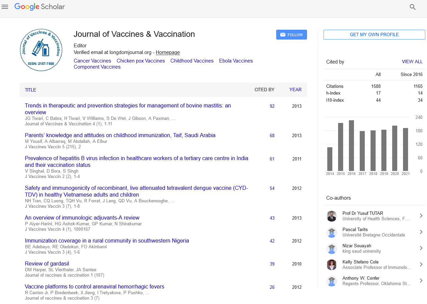The height and width of the screenshot is (304, 427).
Task: Click Pascal Tarits' avatar icon
Action: (332, 232)
